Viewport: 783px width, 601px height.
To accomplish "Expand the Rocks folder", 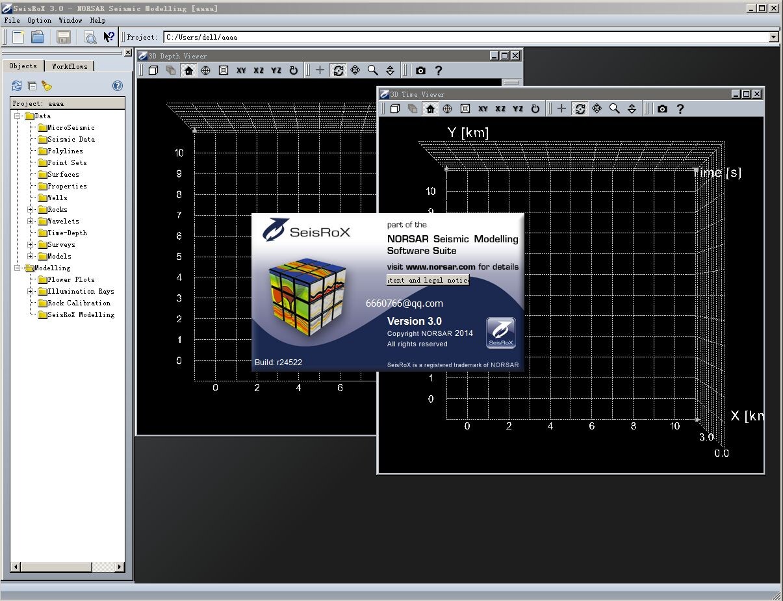I will (31, 209).
